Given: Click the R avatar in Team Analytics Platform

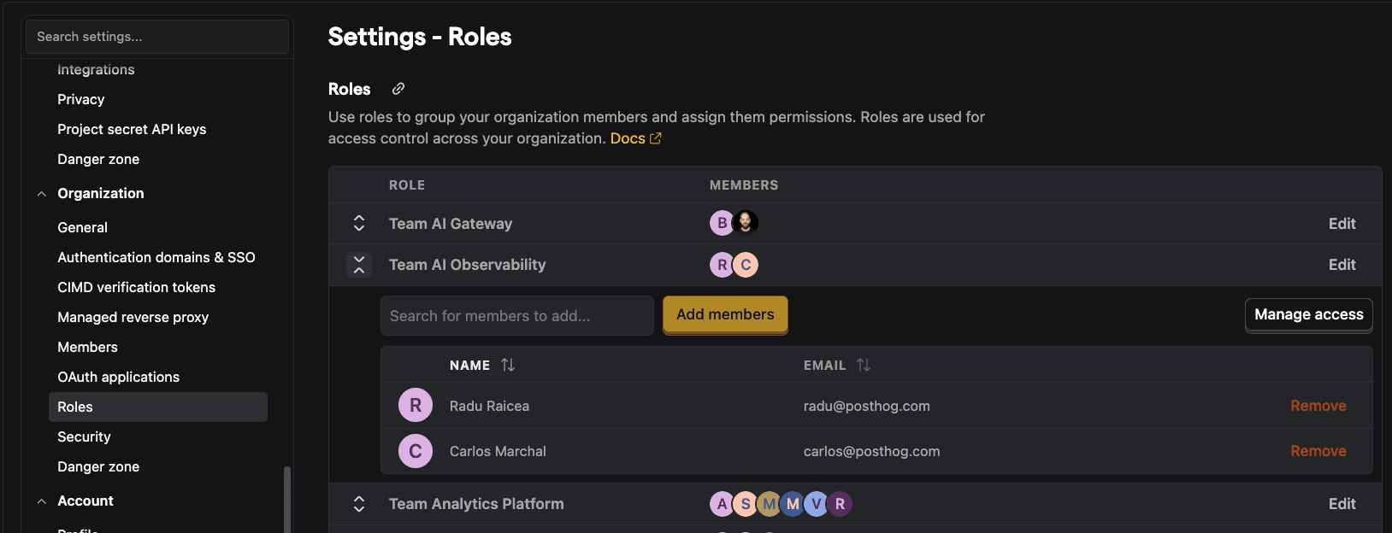Looking at the screenshot, I should (x=841, y=504).
